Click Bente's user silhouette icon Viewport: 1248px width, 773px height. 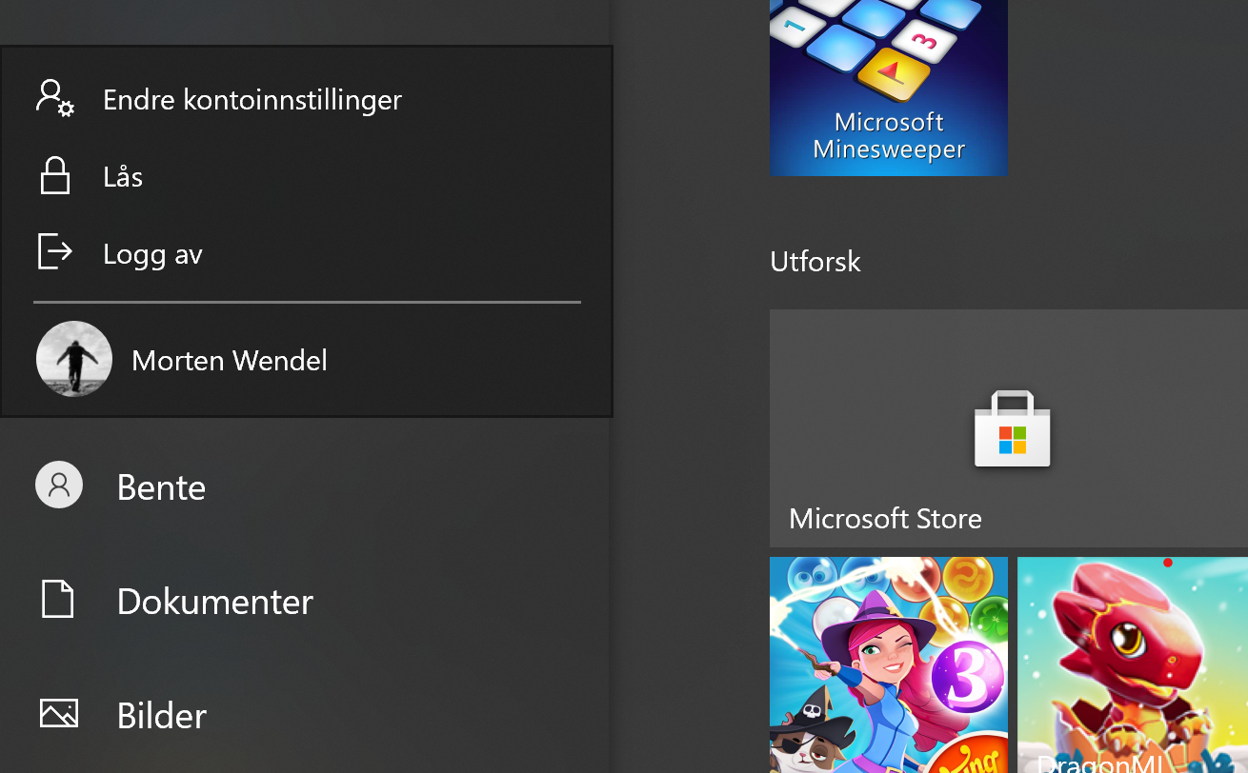click(58, 485)
